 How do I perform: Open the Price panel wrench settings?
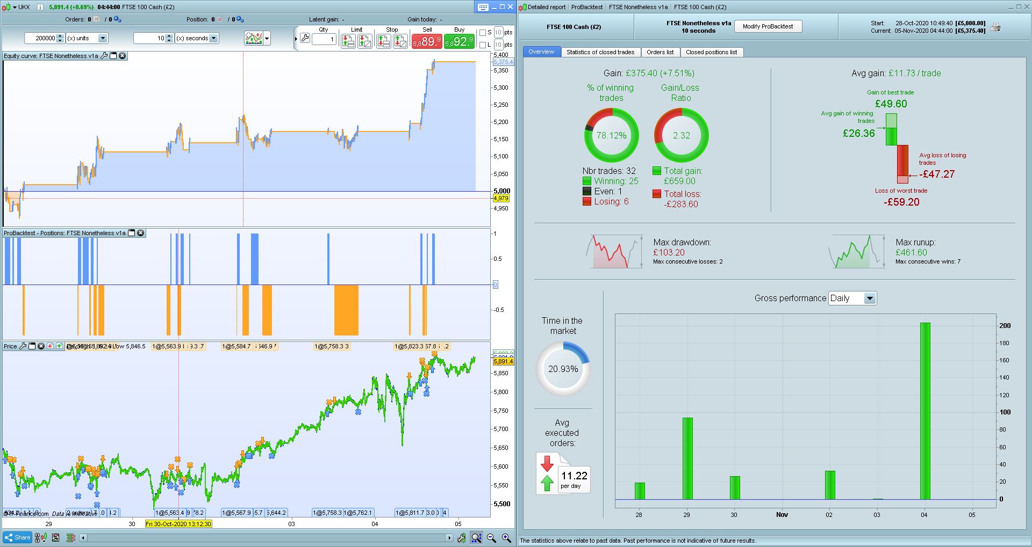[23, 346]
